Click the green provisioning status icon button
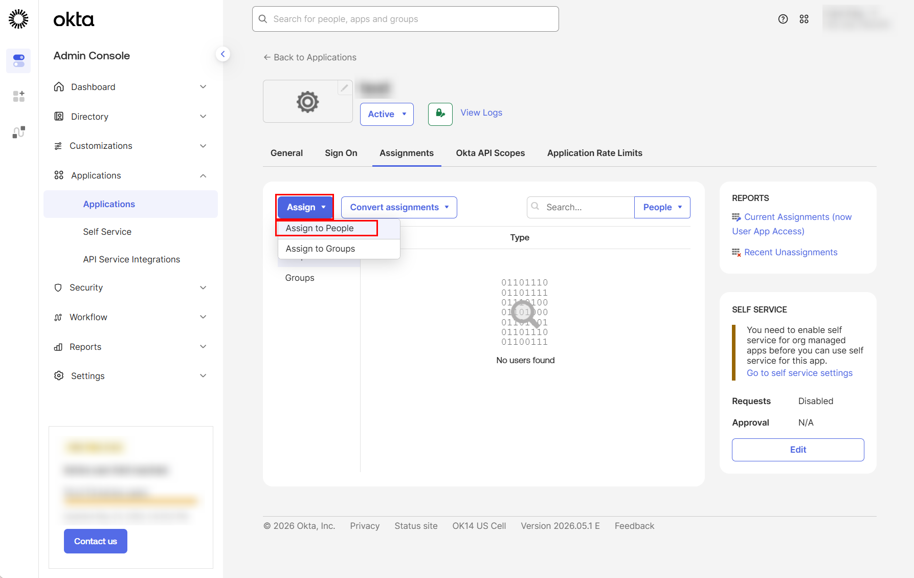The image size is (914, 578). pos(440,114)
